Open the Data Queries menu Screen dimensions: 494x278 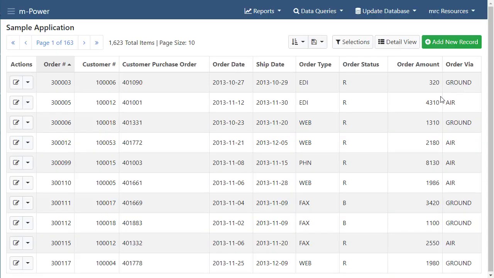click(x=318, y=11)
